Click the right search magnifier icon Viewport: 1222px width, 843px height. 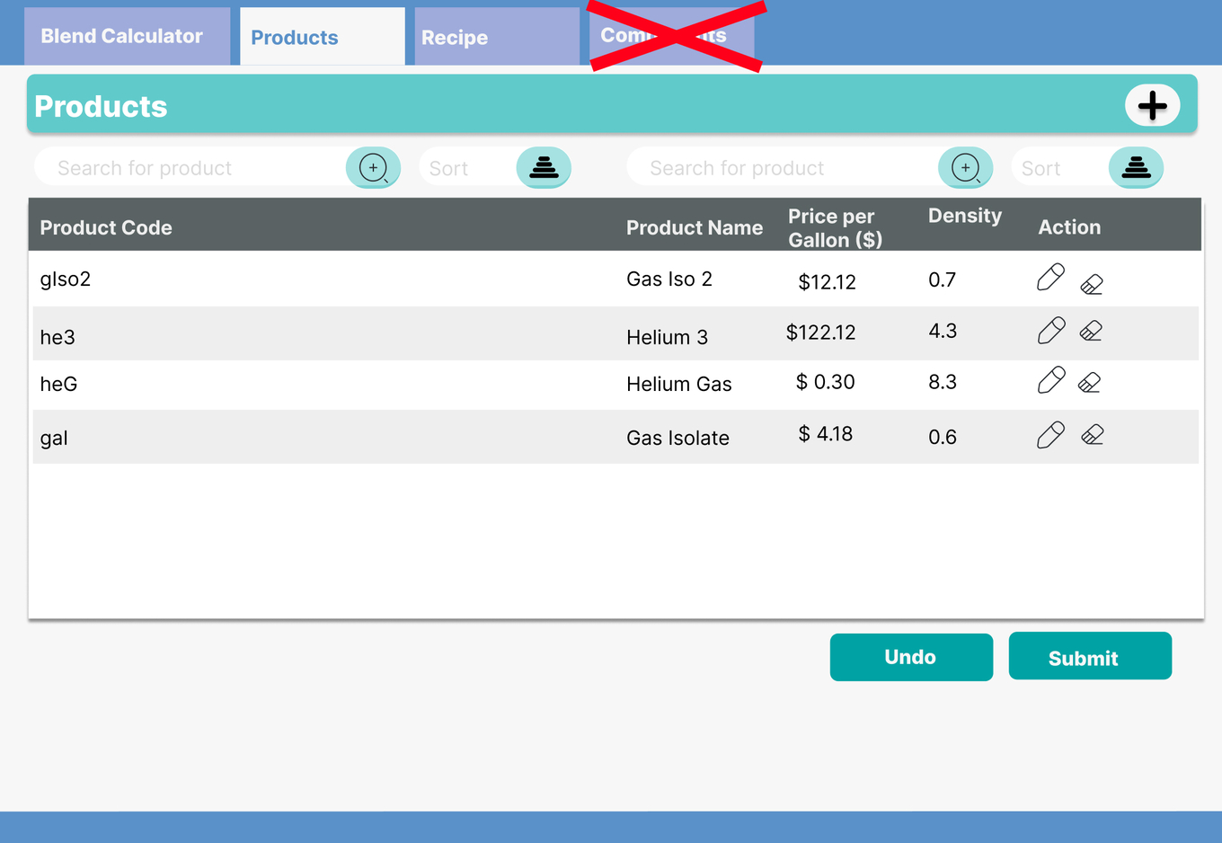(x=965, y=168)
